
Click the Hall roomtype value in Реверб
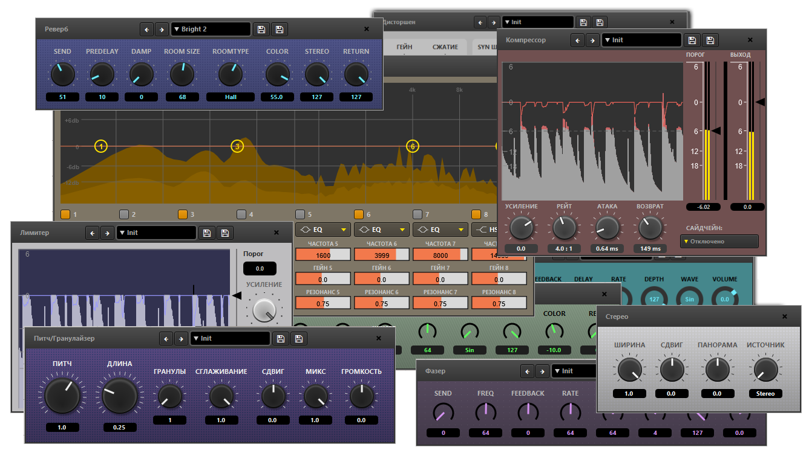231,97
